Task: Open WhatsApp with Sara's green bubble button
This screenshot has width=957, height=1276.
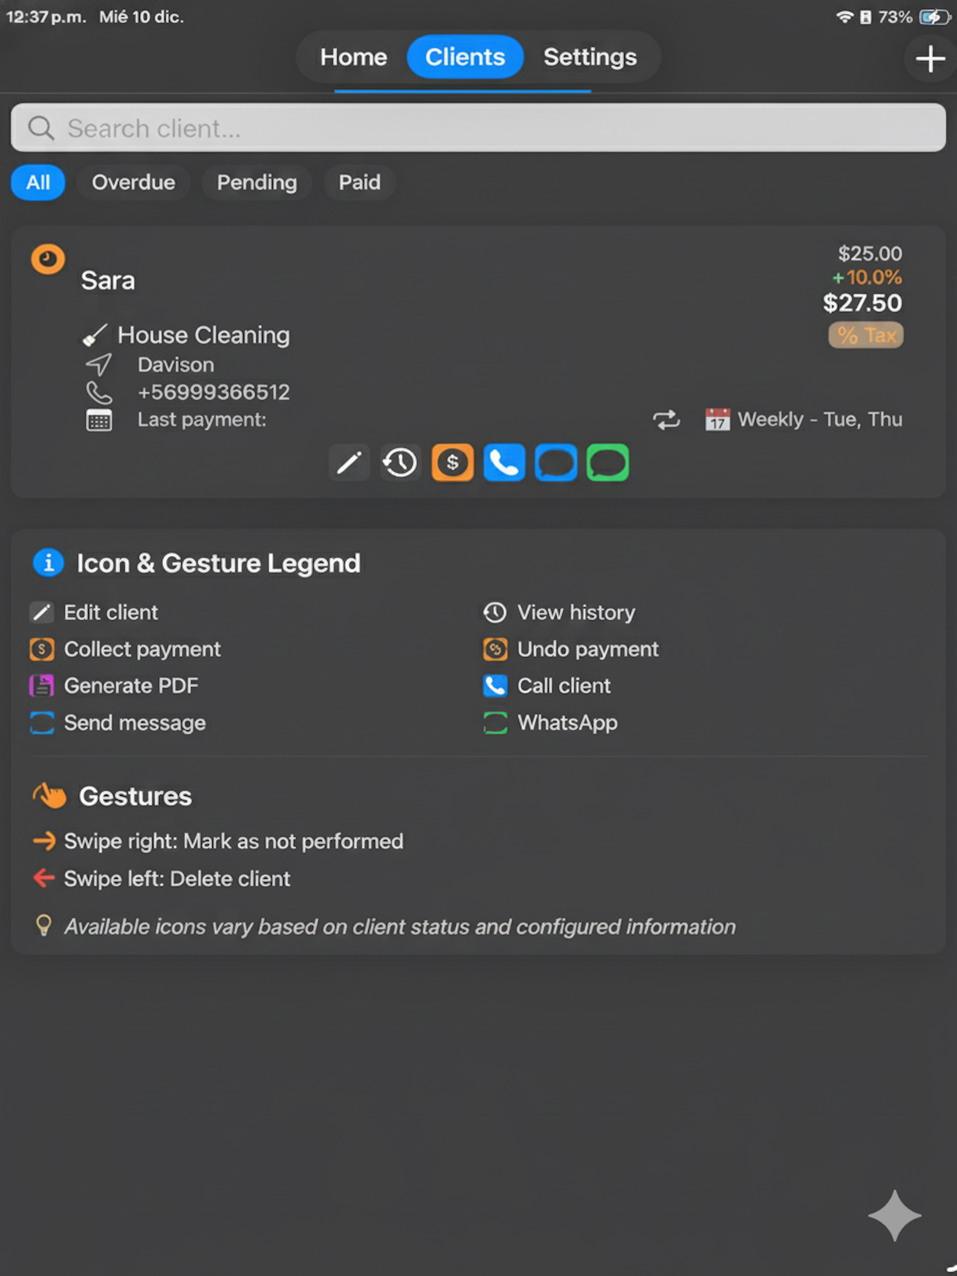Action: click(607, 462)
